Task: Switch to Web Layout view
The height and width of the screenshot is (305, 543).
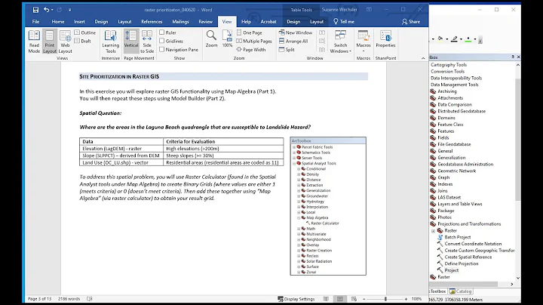Action: (65, 42)
